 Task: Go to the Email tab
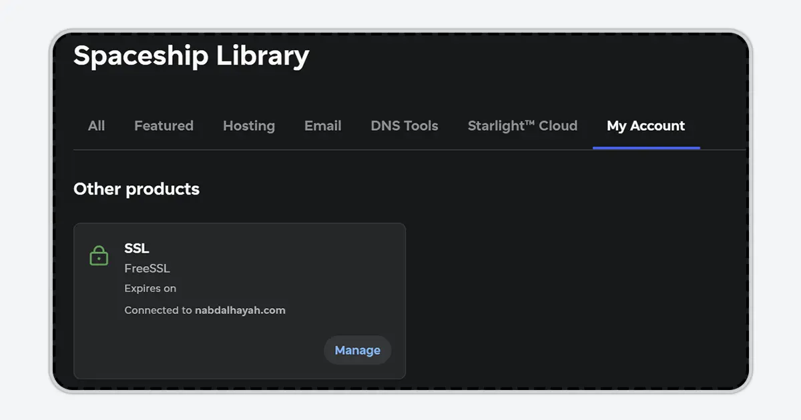323,126
